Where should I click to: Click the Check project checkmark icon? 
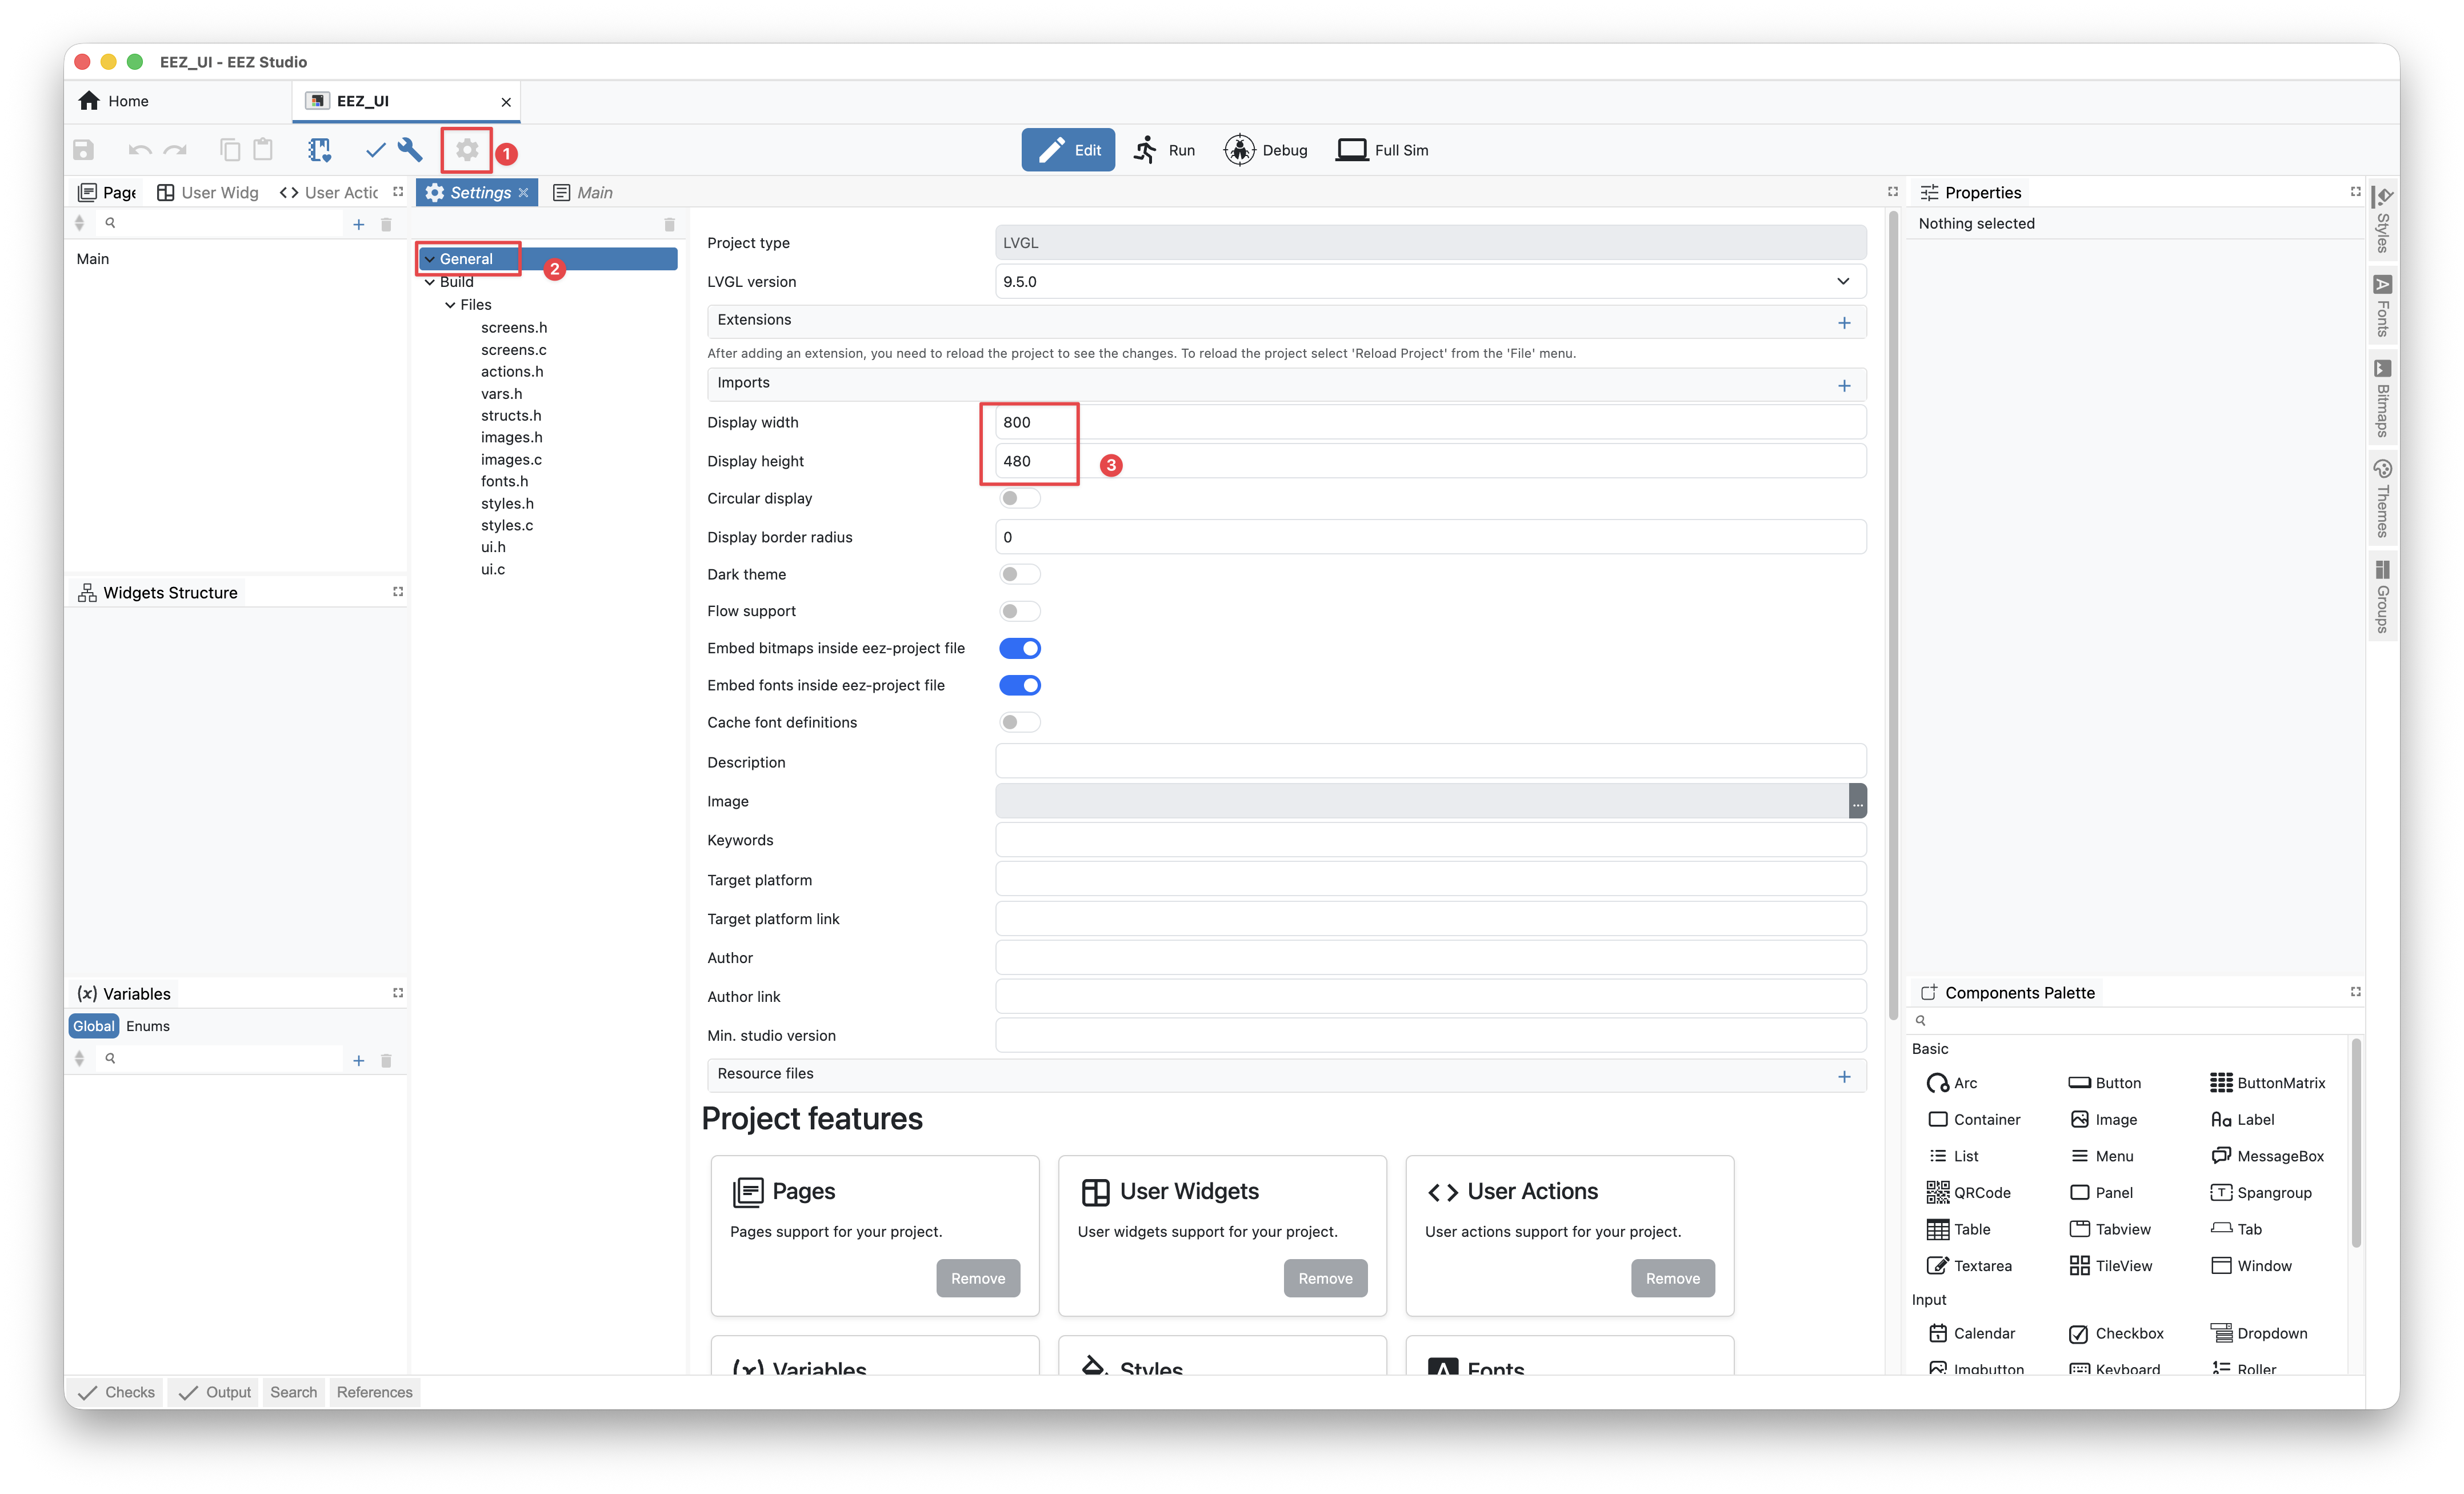coord(375,150)
